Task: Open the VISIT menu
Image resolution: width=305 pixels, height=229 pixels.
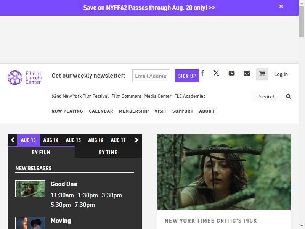Action: [161, 111]
